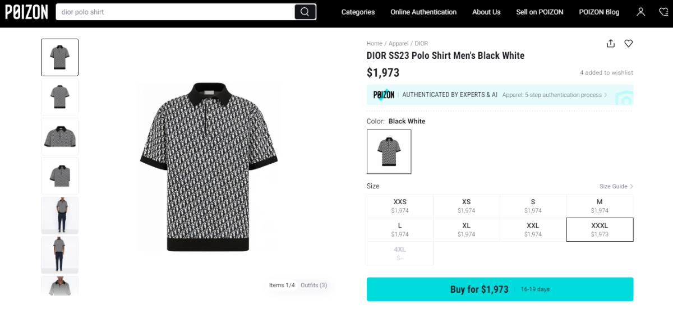673x309 pixels.
Task: Open the Categories menu
Action: click(x=358, y=12)
